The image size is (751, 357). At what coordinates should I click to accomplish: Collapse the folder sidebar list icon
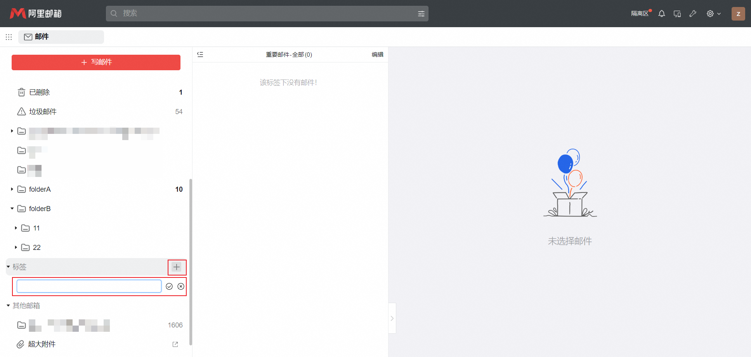pyautogui.click(x=200, y=55)
